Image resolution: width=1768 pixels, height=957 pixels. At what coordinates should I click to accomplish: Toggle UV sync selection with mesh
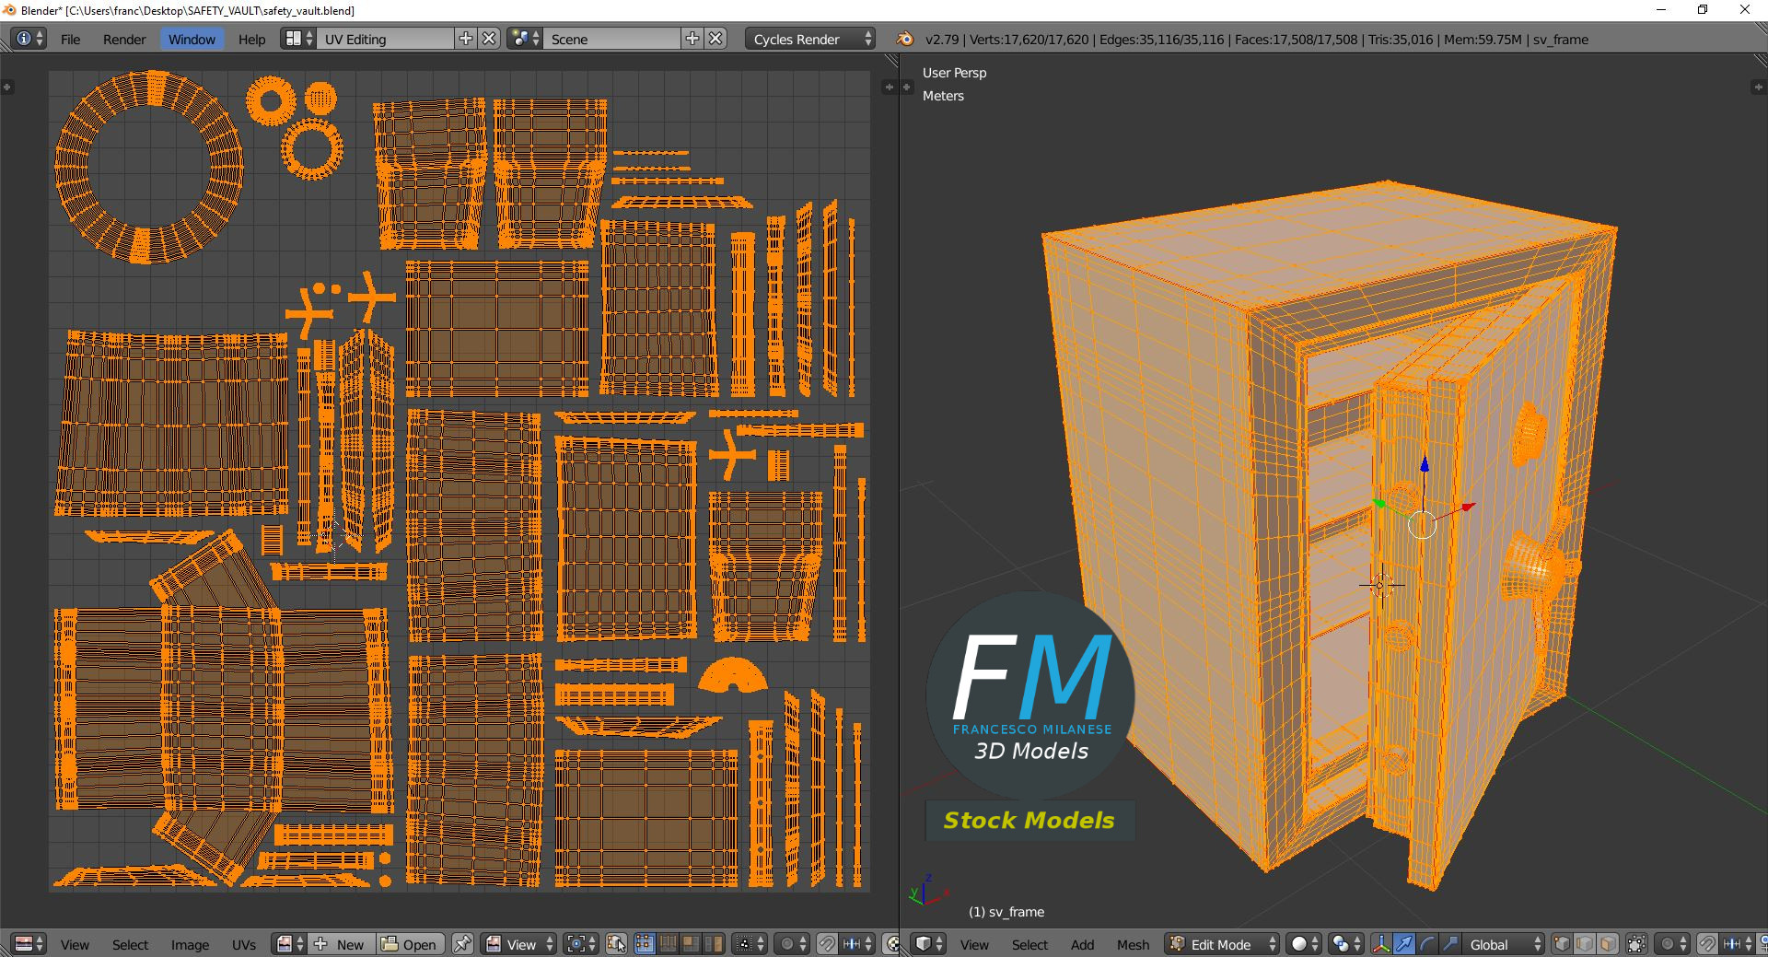click(x=616, y=944)
